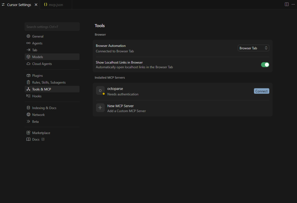
Task: Toggle the split editor layout icon
Action: point(287,4)
